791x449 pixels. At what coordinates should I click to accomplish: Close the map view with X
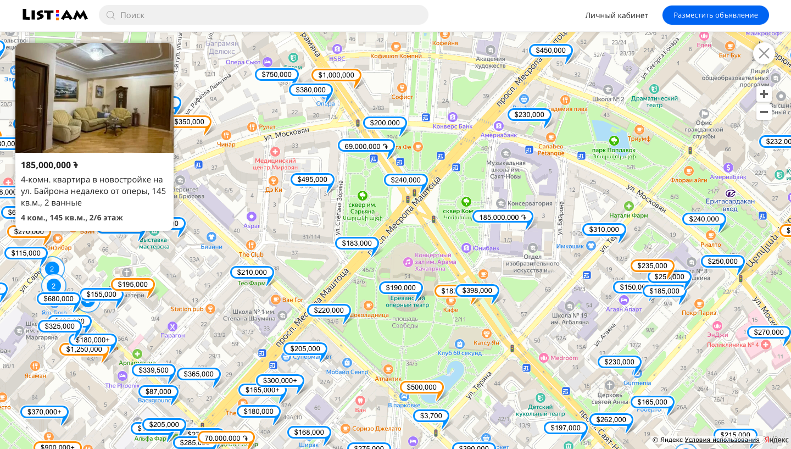click(x=764, y=53)
